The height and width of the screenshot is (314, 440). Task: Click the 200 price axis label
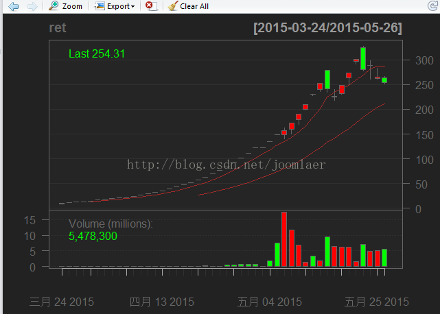(424, 110)
